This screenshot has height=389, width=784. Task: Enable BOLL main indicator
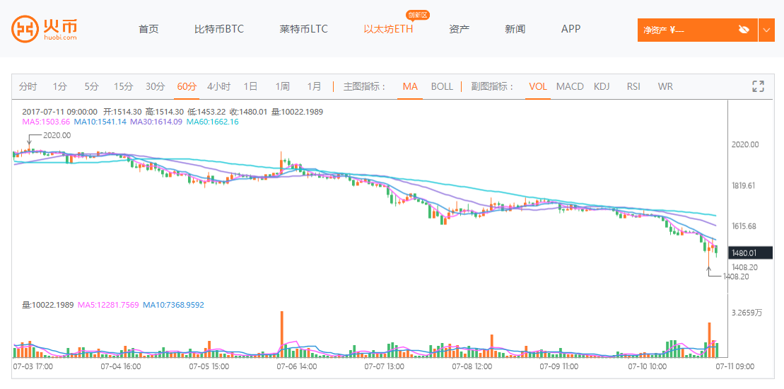tap(442, 86)
